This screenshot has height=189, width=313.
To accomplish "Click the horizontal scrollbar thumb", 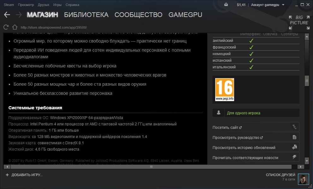I will point(151,167).
